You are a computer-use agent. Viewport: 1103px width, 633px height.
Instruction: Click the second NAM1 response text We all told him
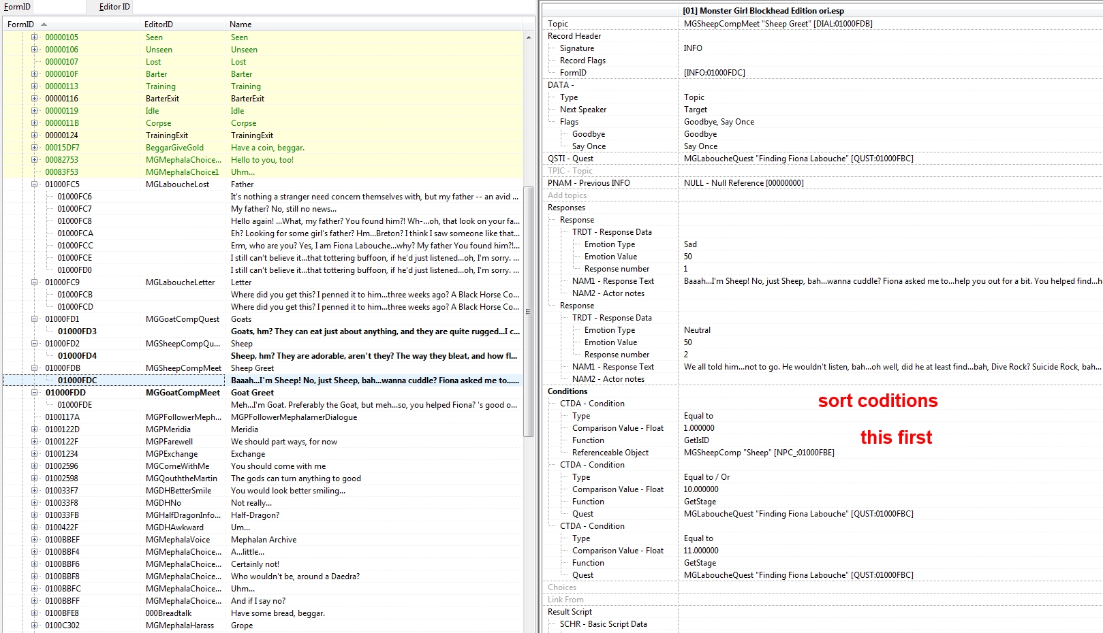[892, 367]
